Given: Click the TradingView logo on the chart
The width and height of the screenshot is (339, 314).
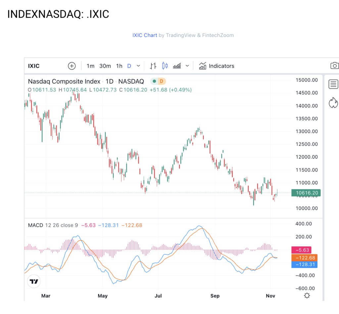Looking at the screenshot, I should (34, 281).
